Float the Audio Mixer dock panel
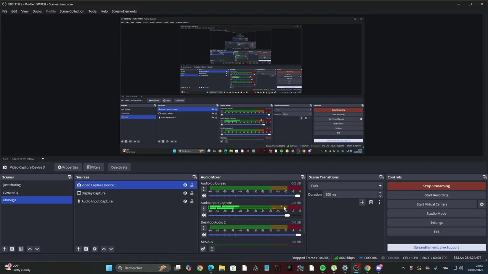Viewport: 488px width, 274px height. tap(303, 177)
